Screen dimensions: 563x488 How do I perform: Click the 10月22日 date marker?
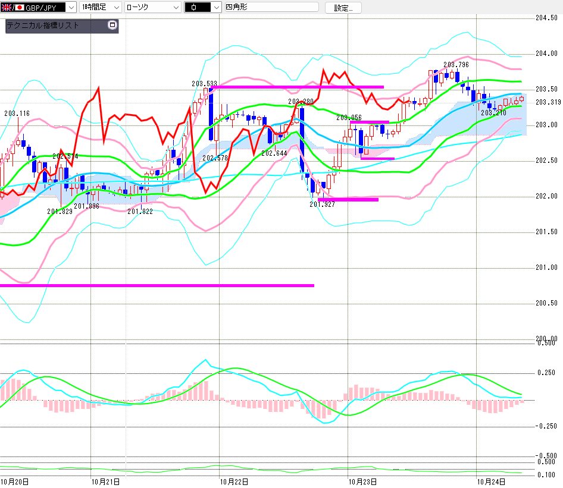[234, 481]
